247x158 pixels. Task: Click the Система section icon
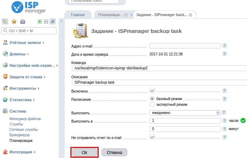tap(5, 111)
